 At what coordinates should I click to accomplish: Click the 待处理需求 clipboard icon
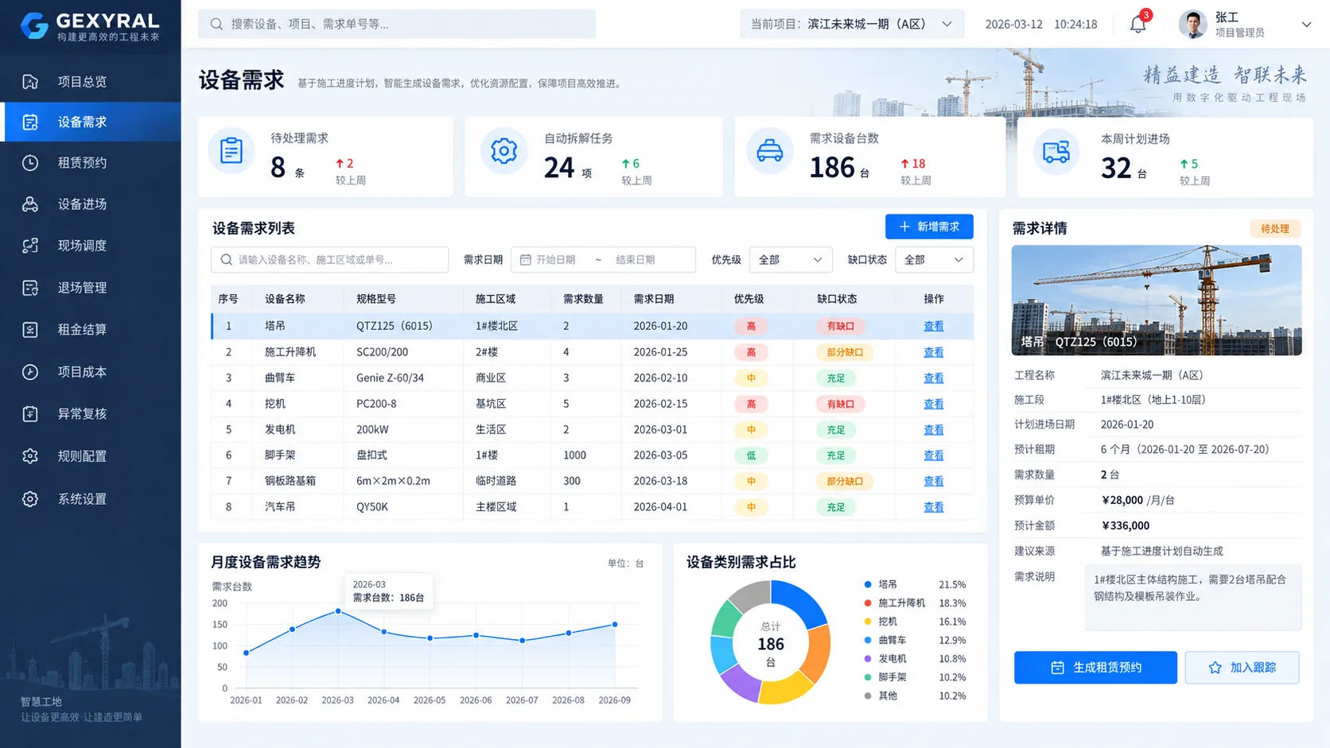pyautogui.click(x=231, y=150)
